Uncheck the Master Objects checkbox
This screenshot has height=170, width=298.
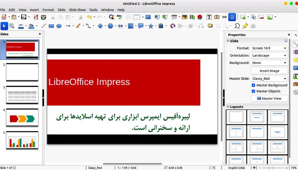pyautogui.click(x=253, y=91)
